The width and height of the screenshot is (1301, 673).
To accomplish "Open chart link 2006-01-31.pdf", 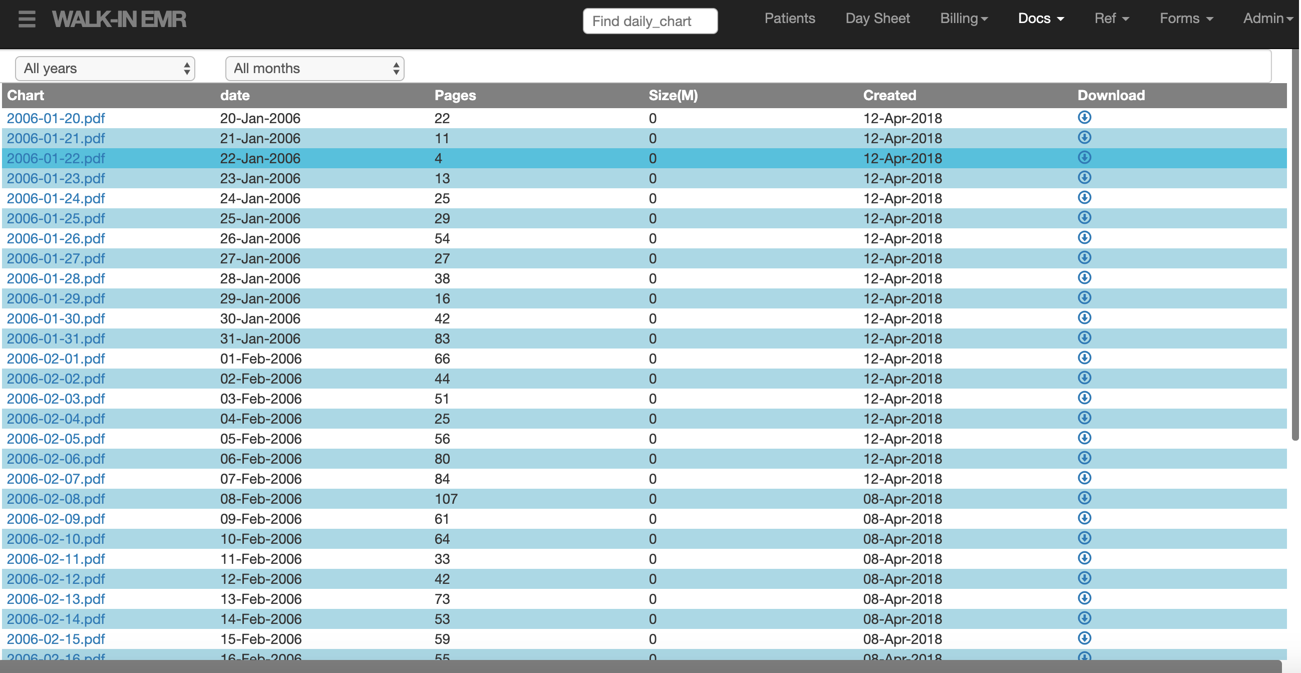I will coord(56,339).
